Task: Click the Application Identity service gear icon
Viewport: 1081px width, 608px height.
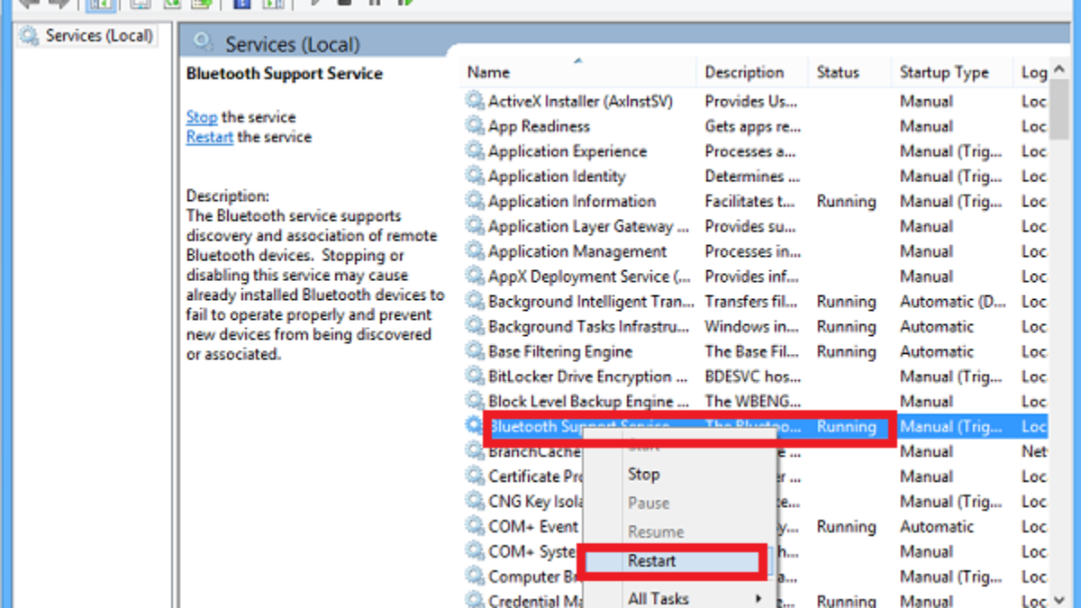Action: click(475, 177)
